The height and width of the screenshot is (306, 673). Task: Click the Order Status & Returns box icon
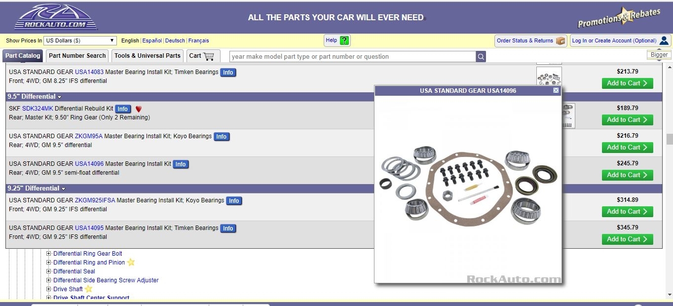pos(561,40)
